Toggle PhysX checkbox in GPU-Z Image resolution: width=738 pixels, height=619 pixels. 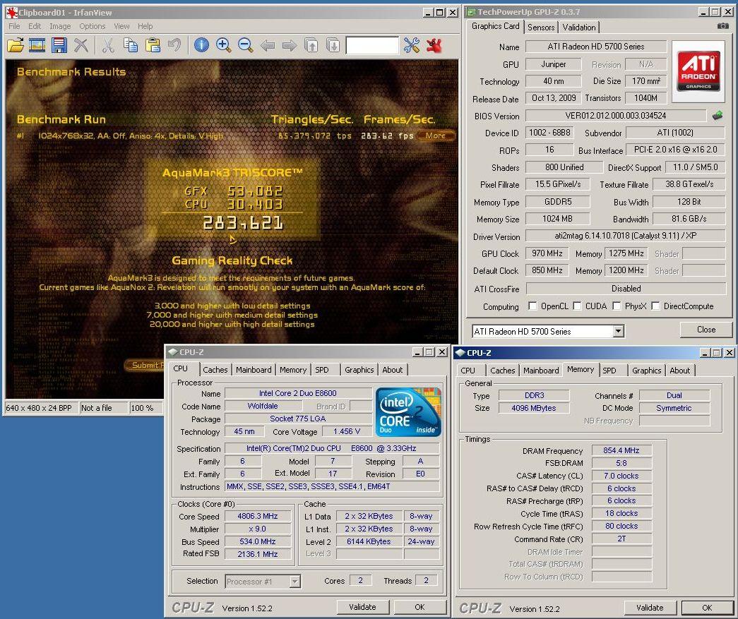click(616, 306)
